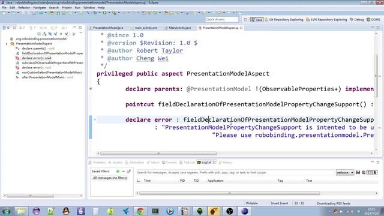Open Chrome from the taskbar
Viewport: 384px width, 216px height.
pos(140,211)
